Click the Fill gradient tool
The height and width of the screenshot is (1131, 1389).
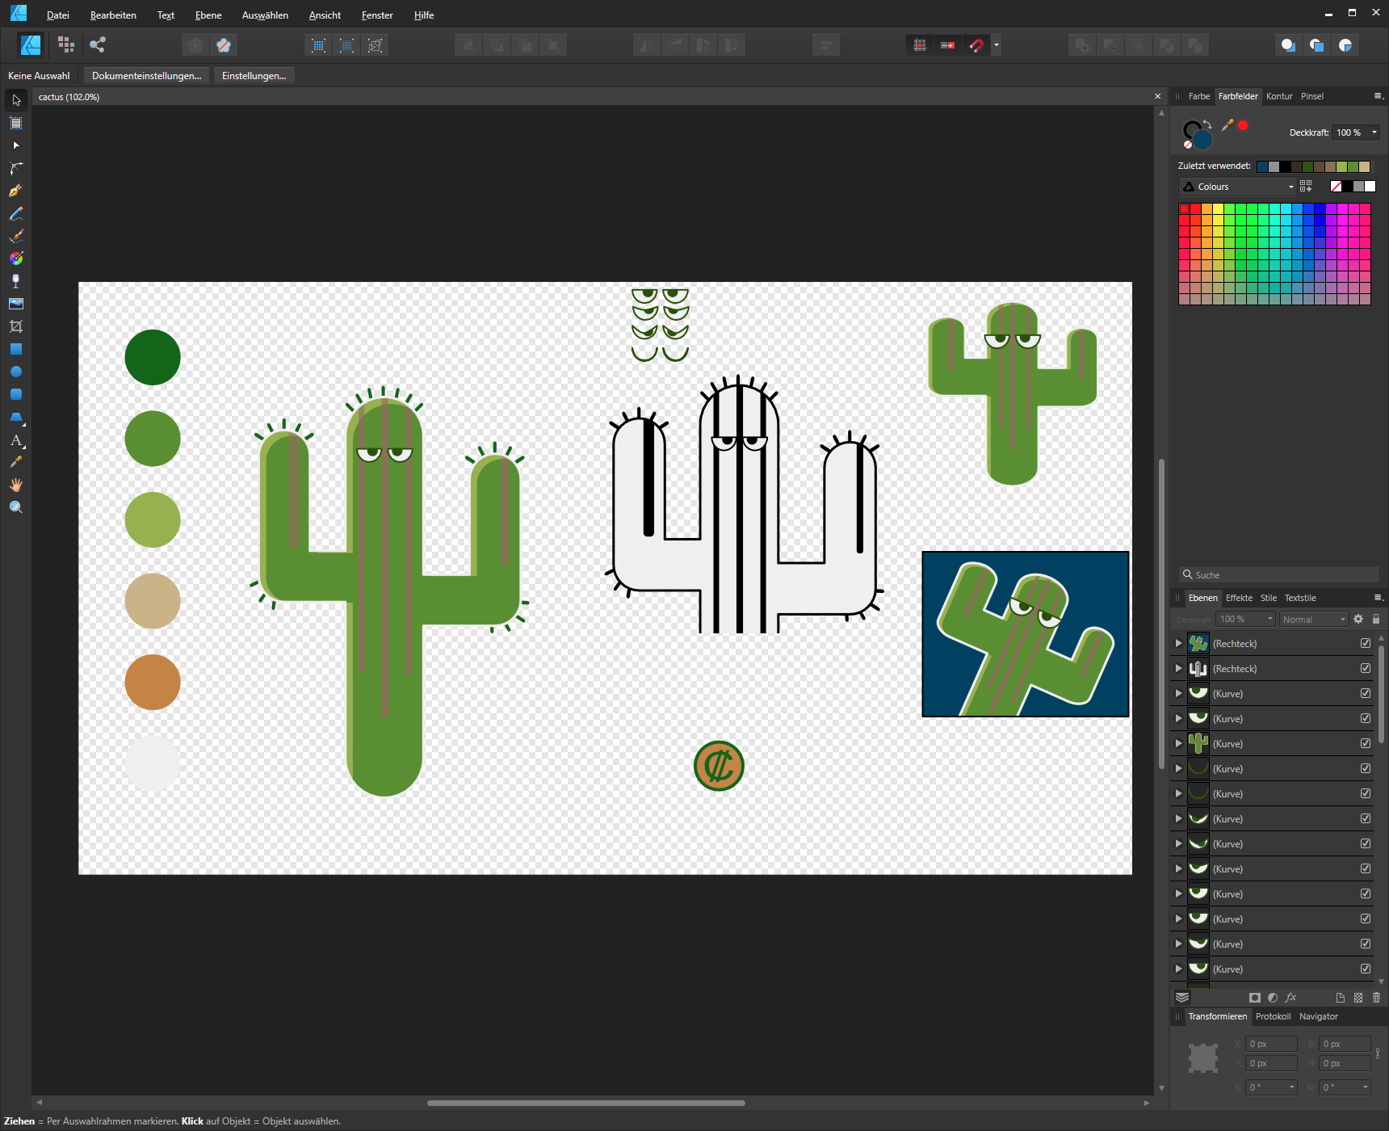coord(15,259)
